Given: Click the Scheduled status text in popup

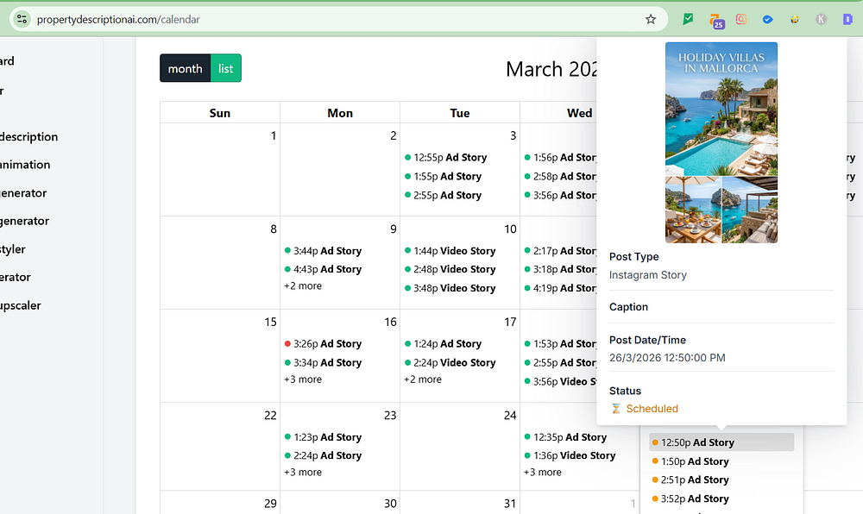Looking at the screenshot, I should tap(652, 409).
